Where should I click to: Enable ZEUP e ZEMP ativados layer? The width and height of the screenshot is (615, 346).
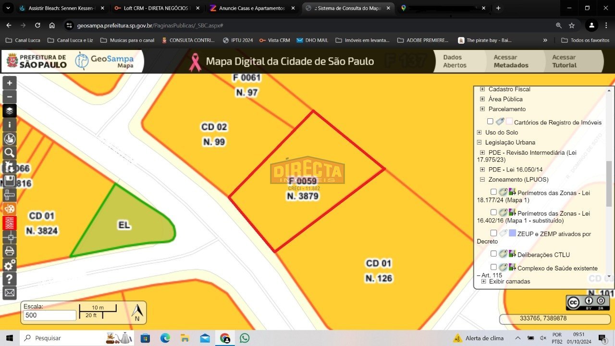[x=493, y=233]
